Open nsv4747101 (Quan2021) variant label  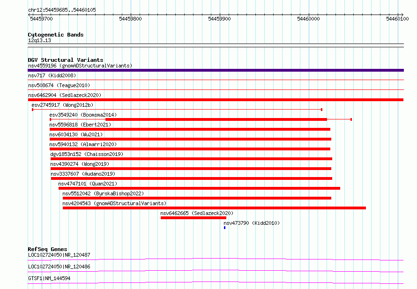click(x=88, y=184)
